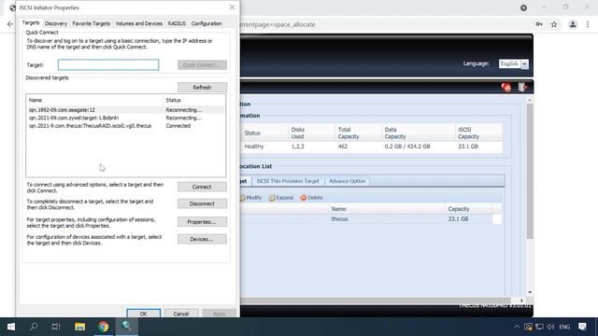
Task: Show hidden system tray icons
Action: [x=517, y=327]
